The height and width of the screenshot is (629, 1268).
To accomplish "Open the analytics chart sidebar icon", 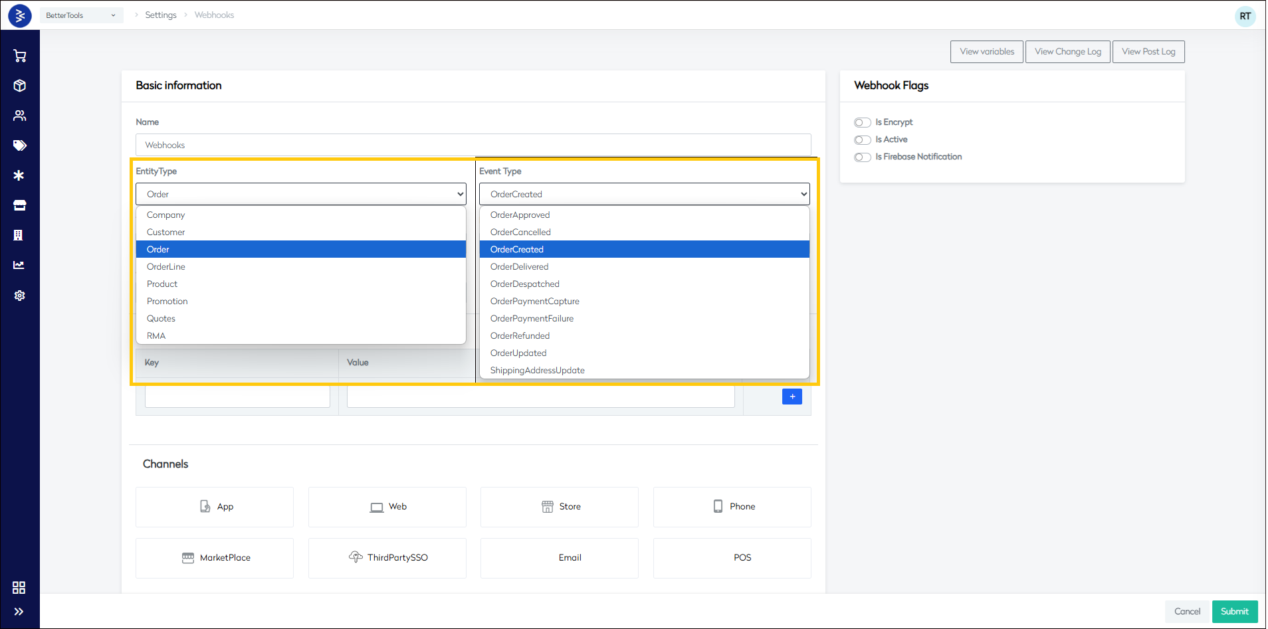I will [x=19, y=265].
